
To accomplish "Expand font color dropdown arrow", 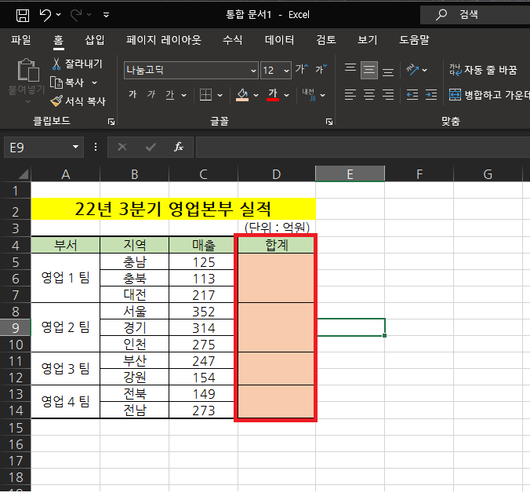I will [287, 96].
